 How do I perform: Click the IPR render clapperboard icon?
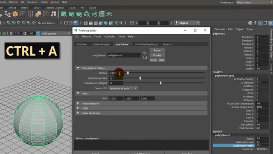[96, 23]
